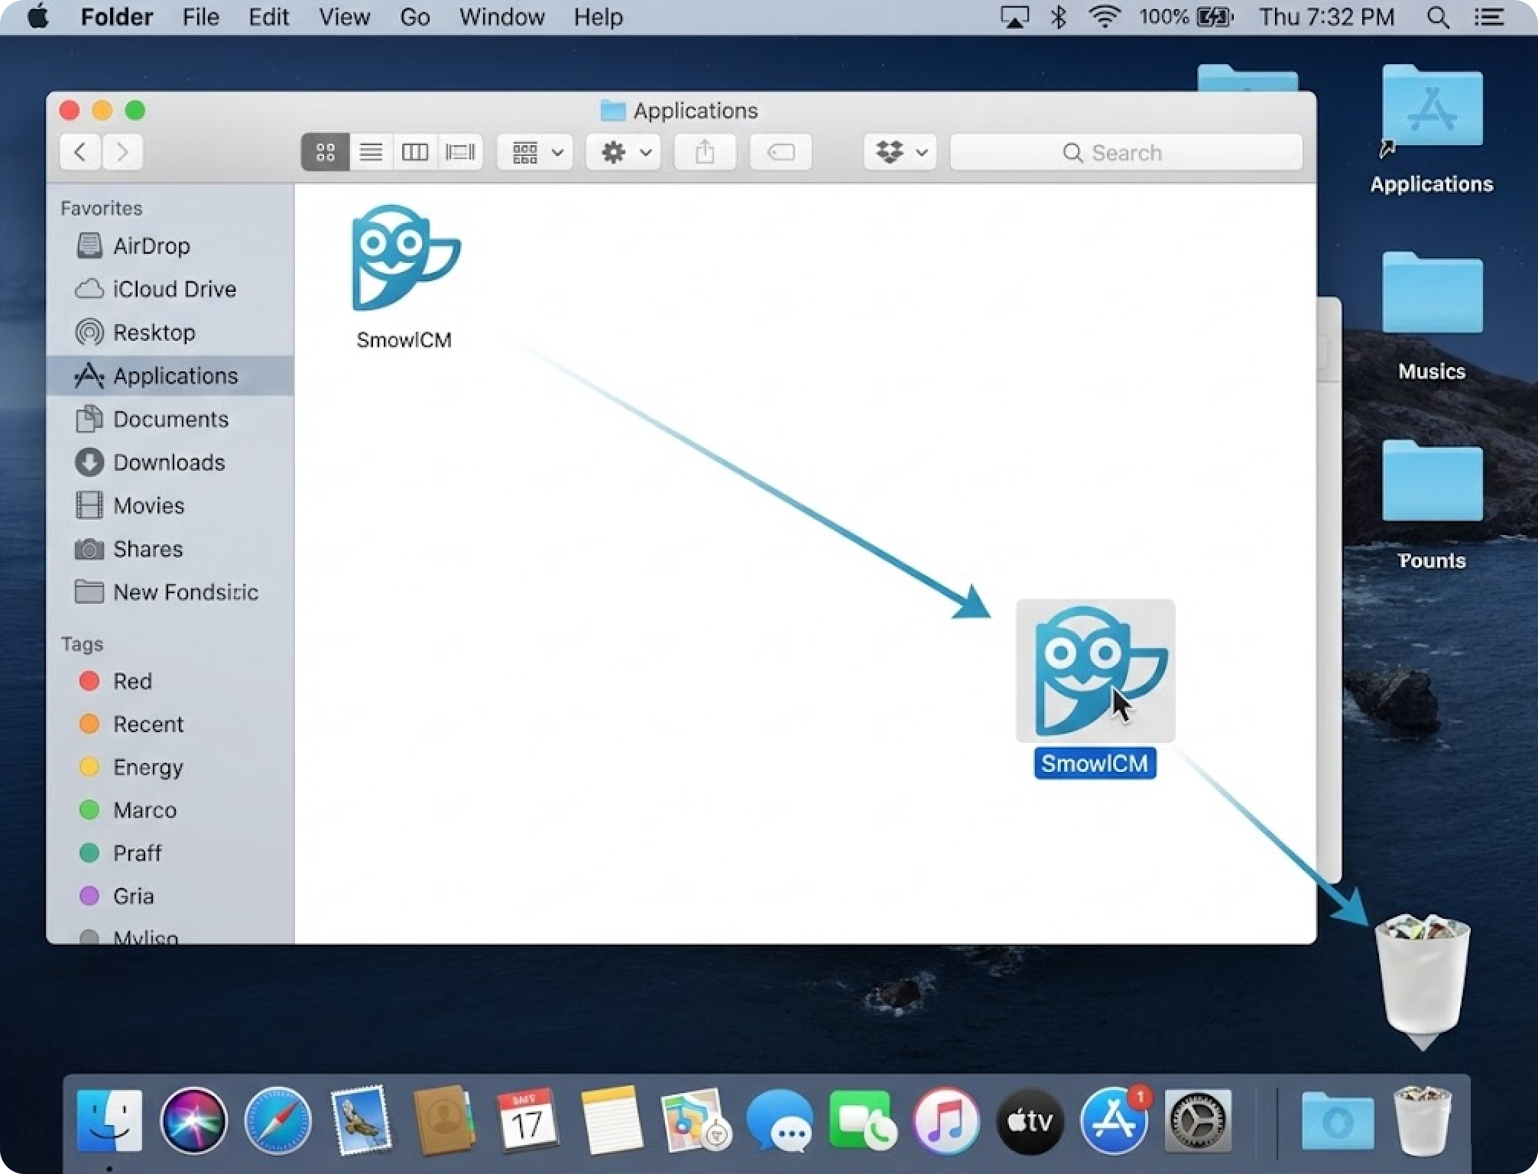Open System Preferences in the Dock
This screenshot has height=1174, width=1538.
[x=1198, y=1120]
